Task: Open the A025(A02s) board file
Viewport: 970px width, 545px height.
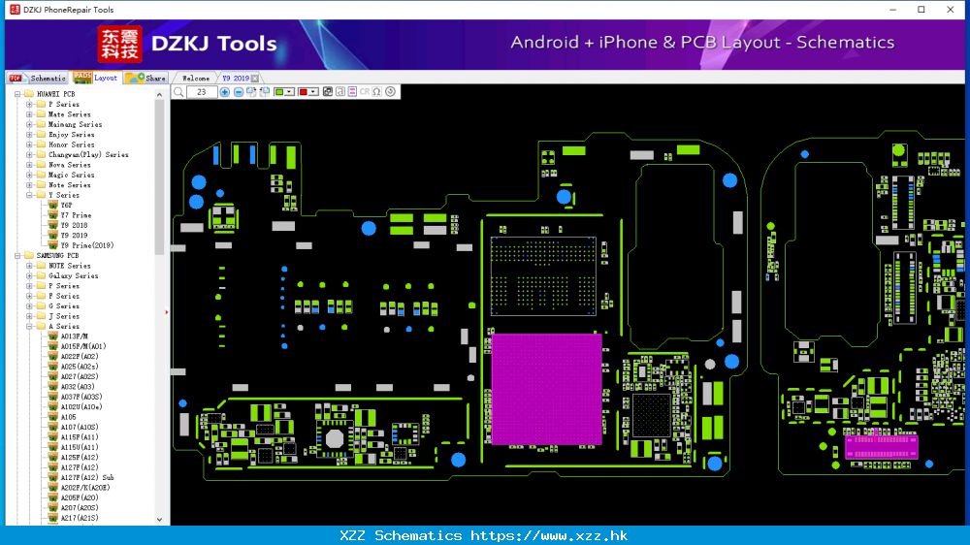Action: coord(80,367)
